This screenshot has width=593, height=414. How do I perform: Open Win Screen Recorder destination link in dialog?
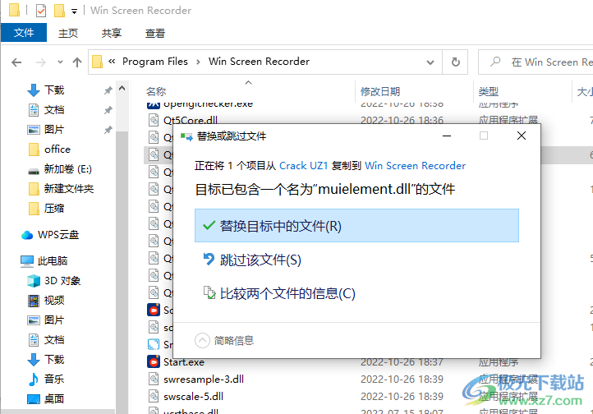[415, 166]
